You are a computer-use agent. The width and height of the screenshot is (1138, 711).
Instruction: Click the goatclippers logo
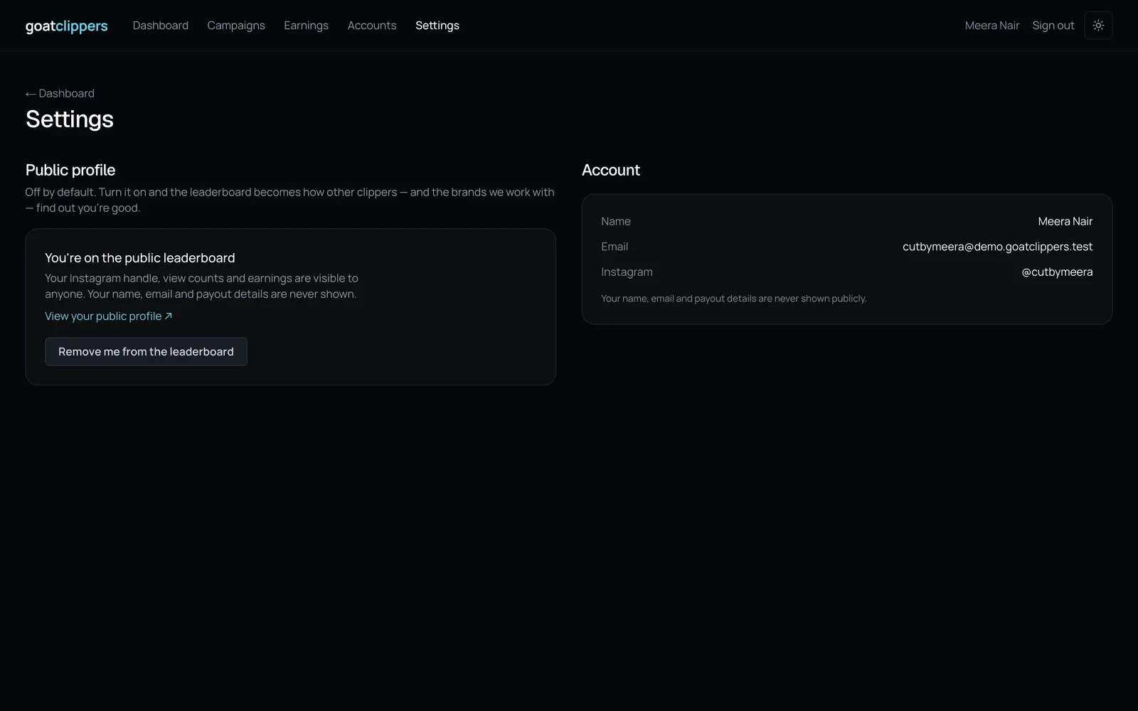point(67,26)
